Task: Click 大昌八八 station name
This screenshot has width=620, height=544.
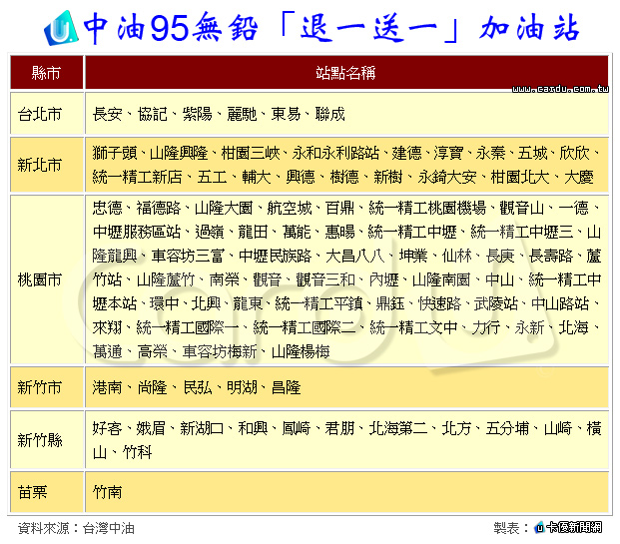Action: click(355, 257)
